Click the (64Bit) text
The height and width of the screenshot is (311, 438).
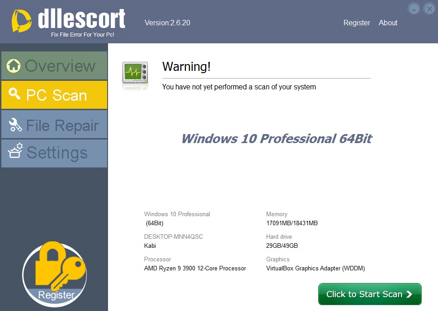[155, 223]
